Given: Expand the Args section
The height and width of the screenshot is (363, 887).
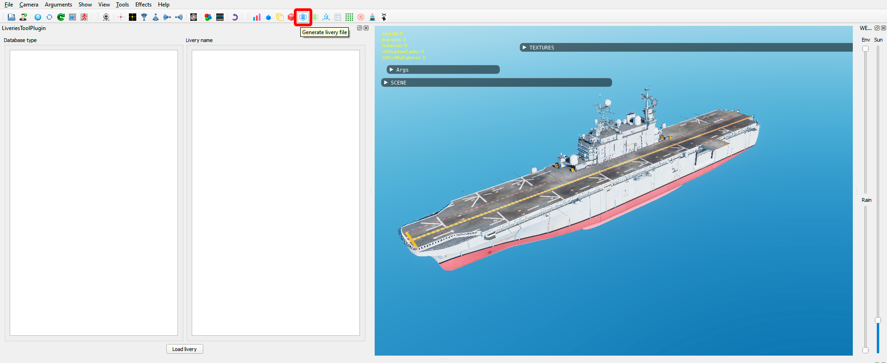Looking at the screenshot, I should [x=443, y=70].
